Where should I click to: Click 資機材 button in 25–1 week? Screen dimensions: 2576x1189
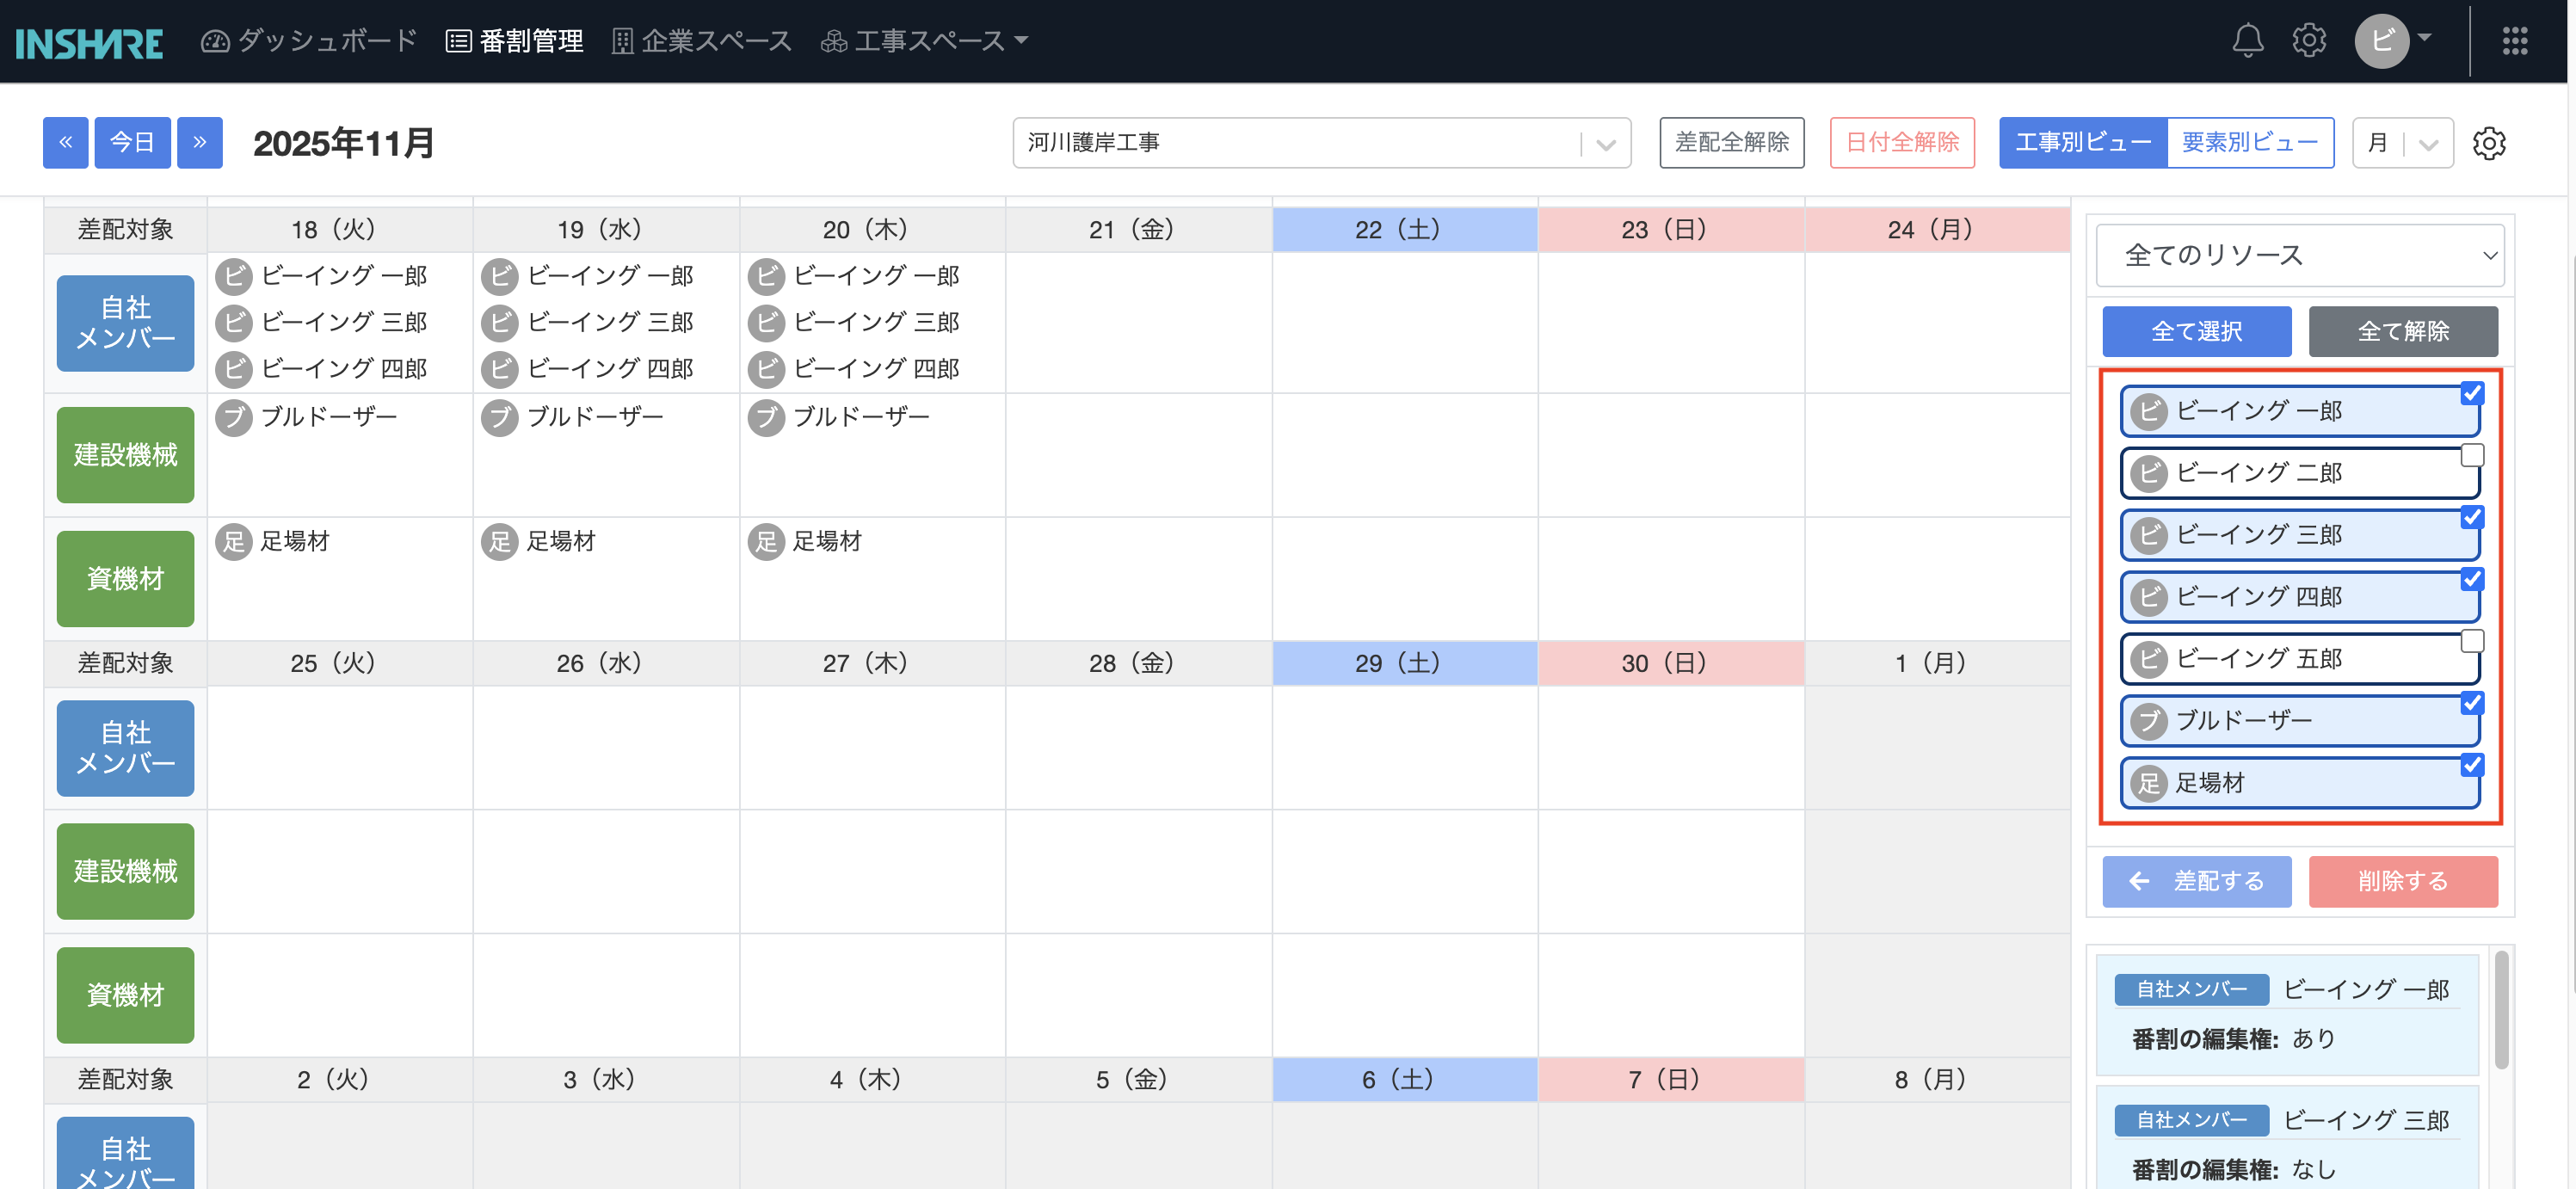(126, 996)
